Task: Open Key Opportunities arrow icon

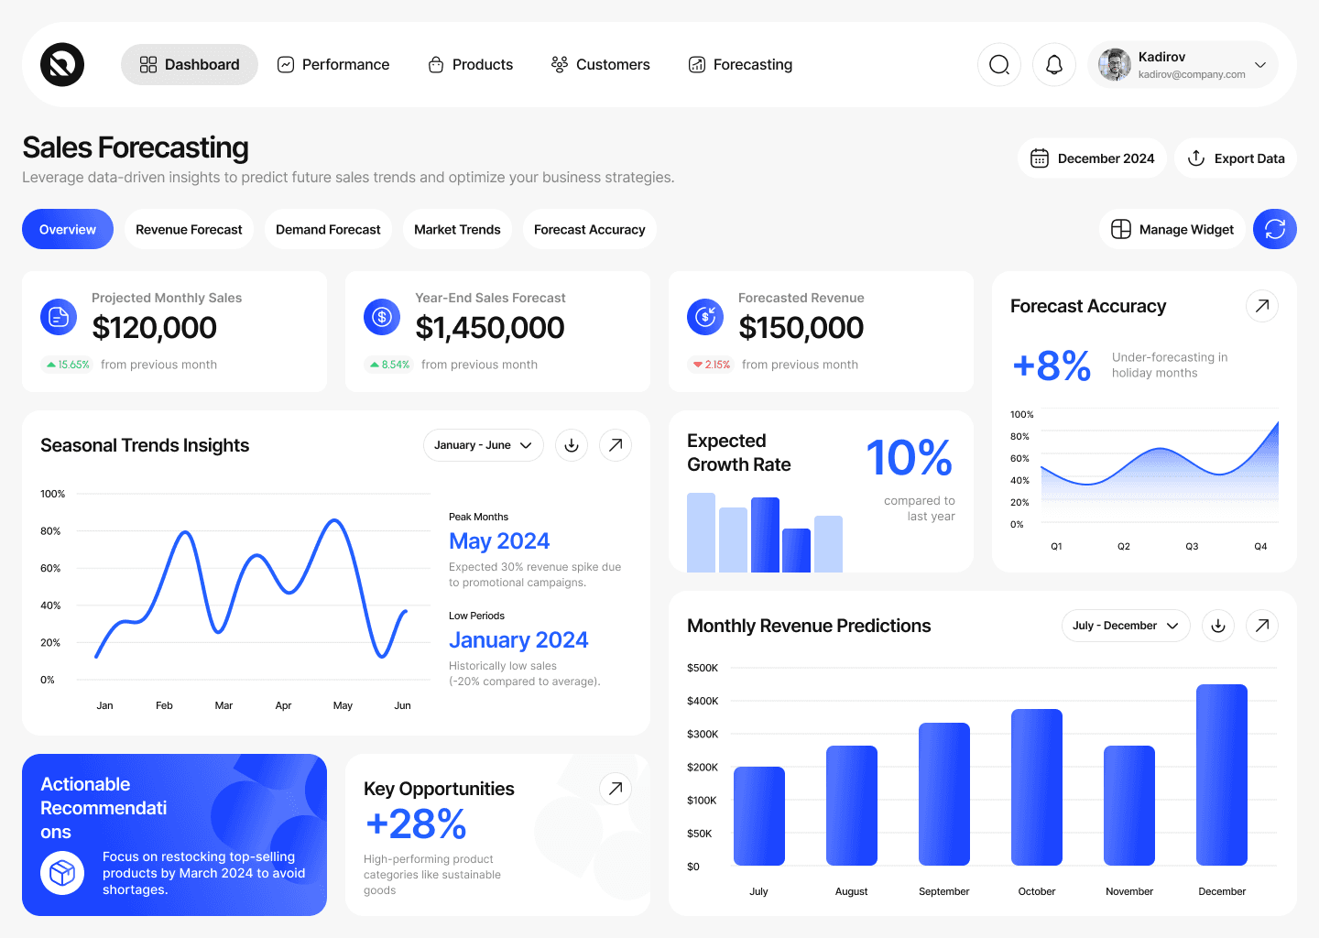Action: pos(616,788)
